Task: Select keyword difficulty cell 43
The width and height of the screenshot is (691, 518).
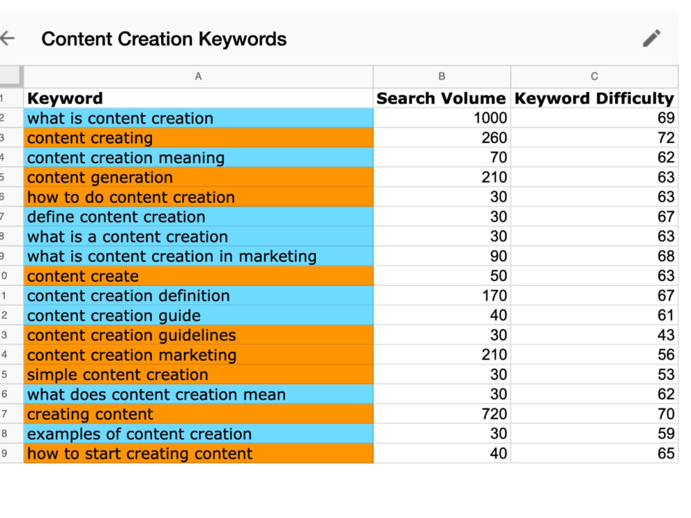Action: point(594,335)
